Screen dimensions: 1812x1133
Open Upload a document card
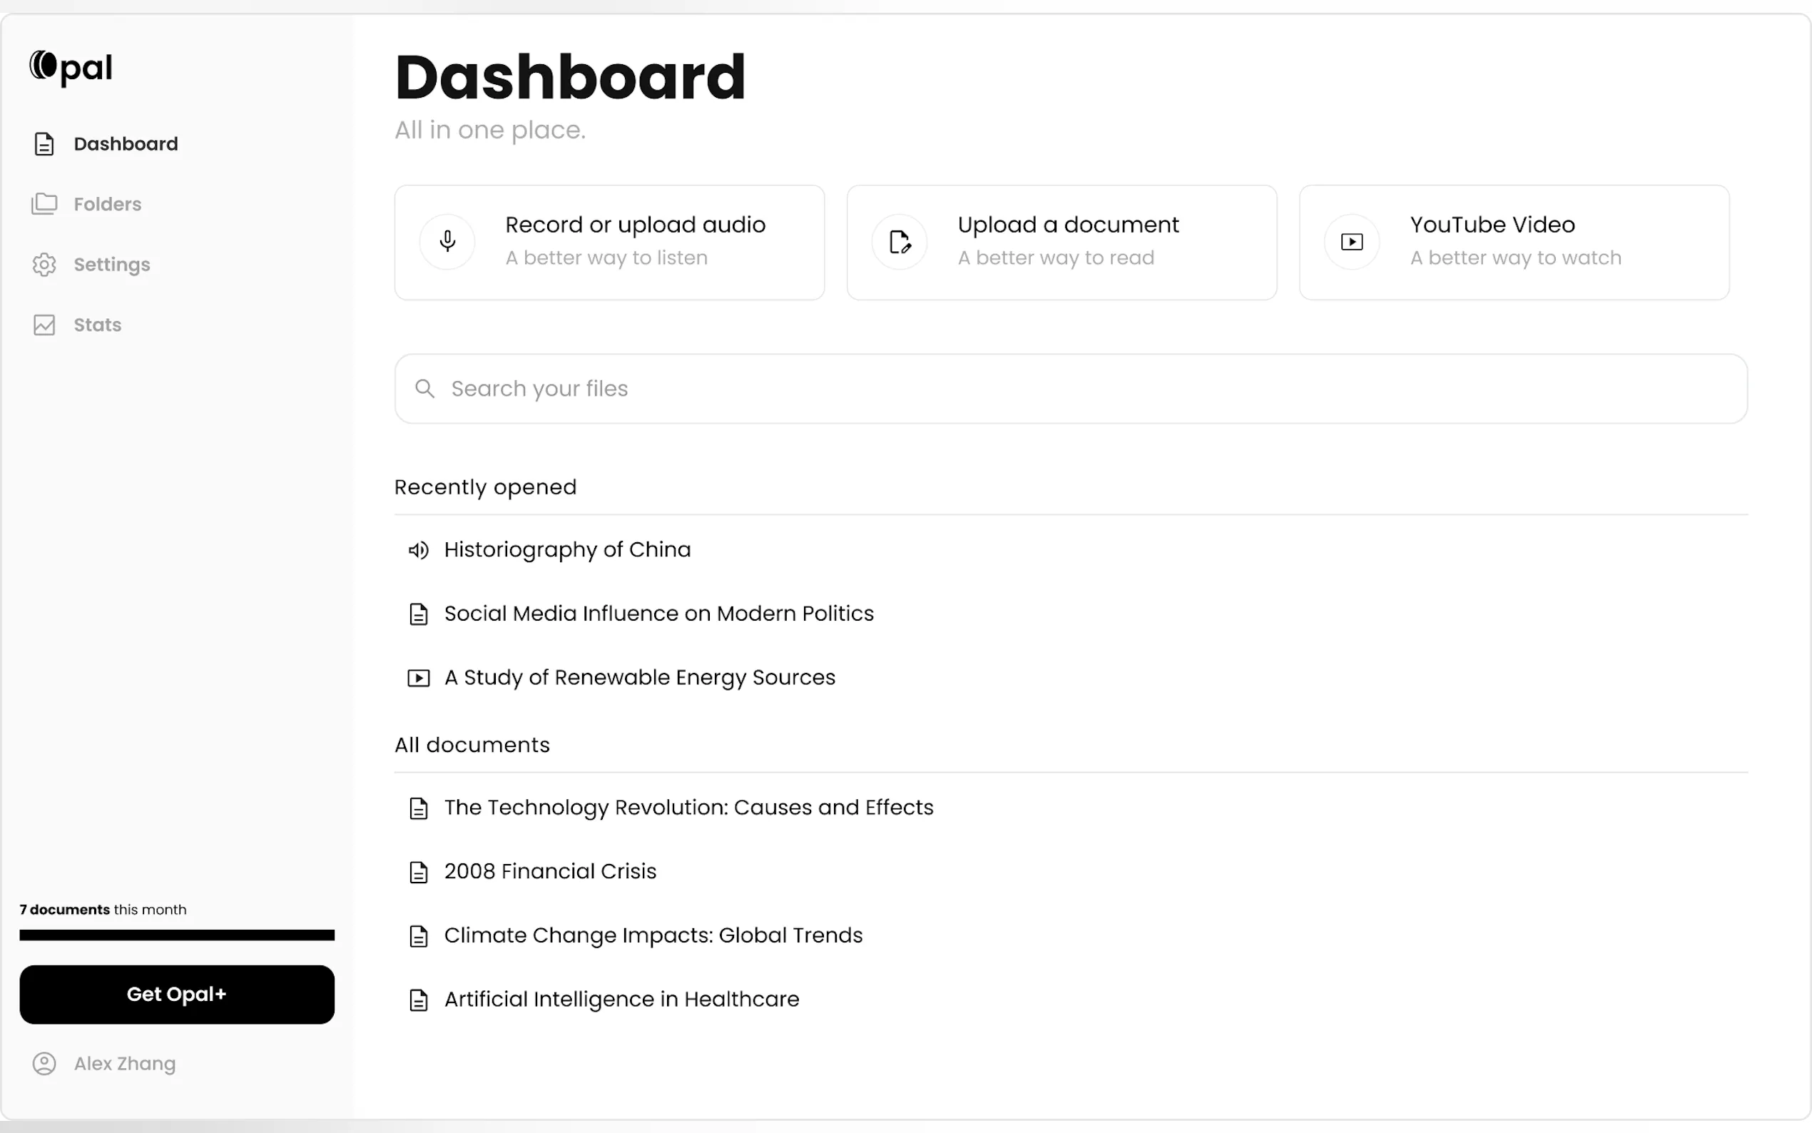(1061, 242)
